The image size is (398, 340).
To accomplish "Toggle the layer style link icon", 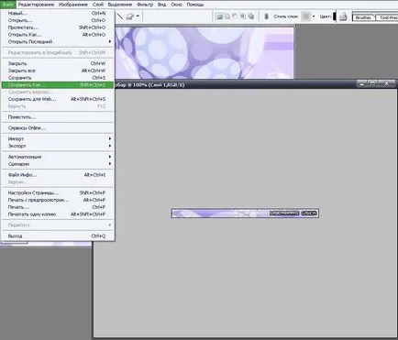I will coord(266,16).
